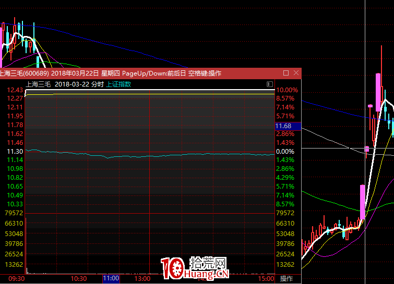Viewport: 394px width, 284px height.
Task: Select the 11:00 time marker on the axis
Action: 111,278
